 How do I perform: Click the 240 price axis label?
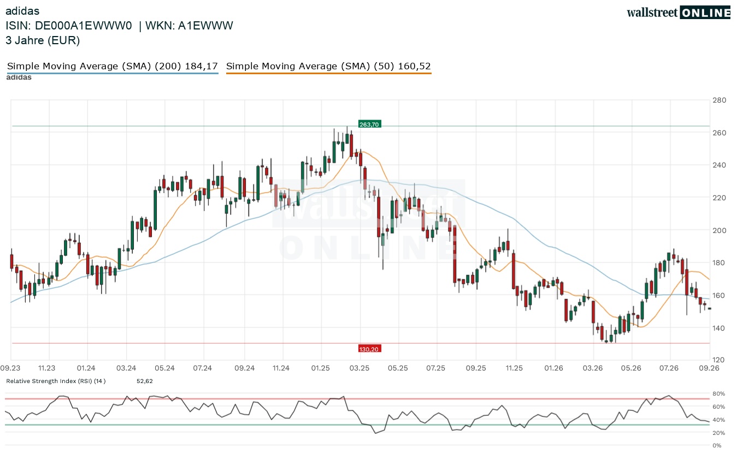pyautogui.click(x=719, y=165)
